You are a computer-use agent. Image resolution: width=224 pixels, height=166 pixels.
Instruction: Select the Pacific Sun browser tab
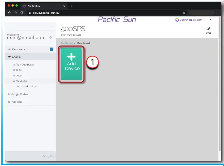coord(44,6)
